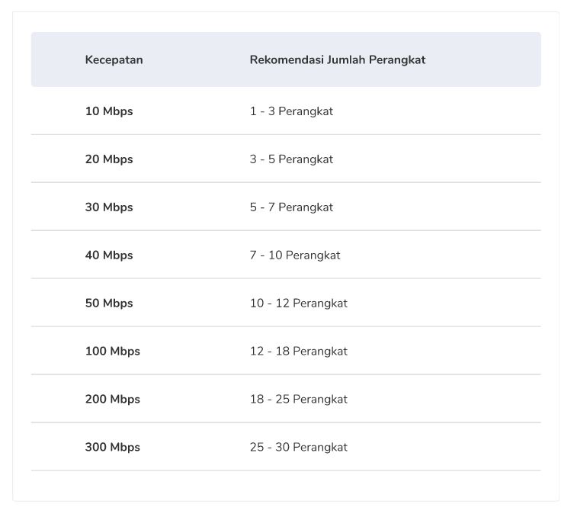Select the 200 Mbps speed cell
The height and width of the screenshot is (514, 574).
point(113,399)
